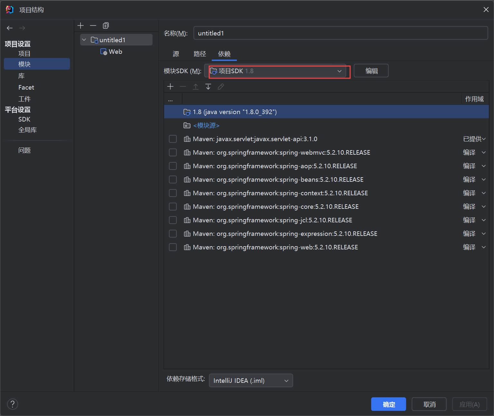Screen dimensions: 494x416
Task: Open dependency storage format dropdown
Action: (251, 381)
